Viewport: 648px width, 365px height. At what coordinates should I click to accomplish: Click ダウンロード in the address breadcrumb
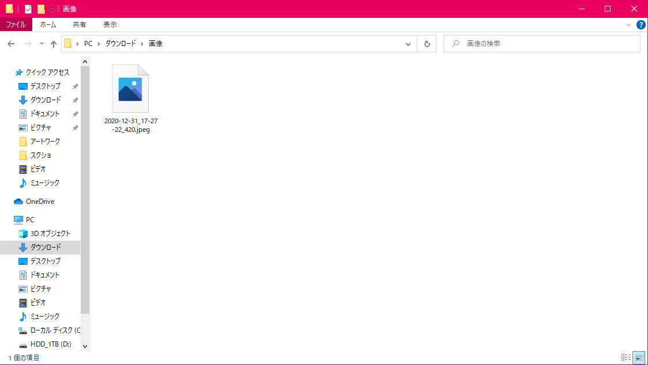click(x=120, y=44)
